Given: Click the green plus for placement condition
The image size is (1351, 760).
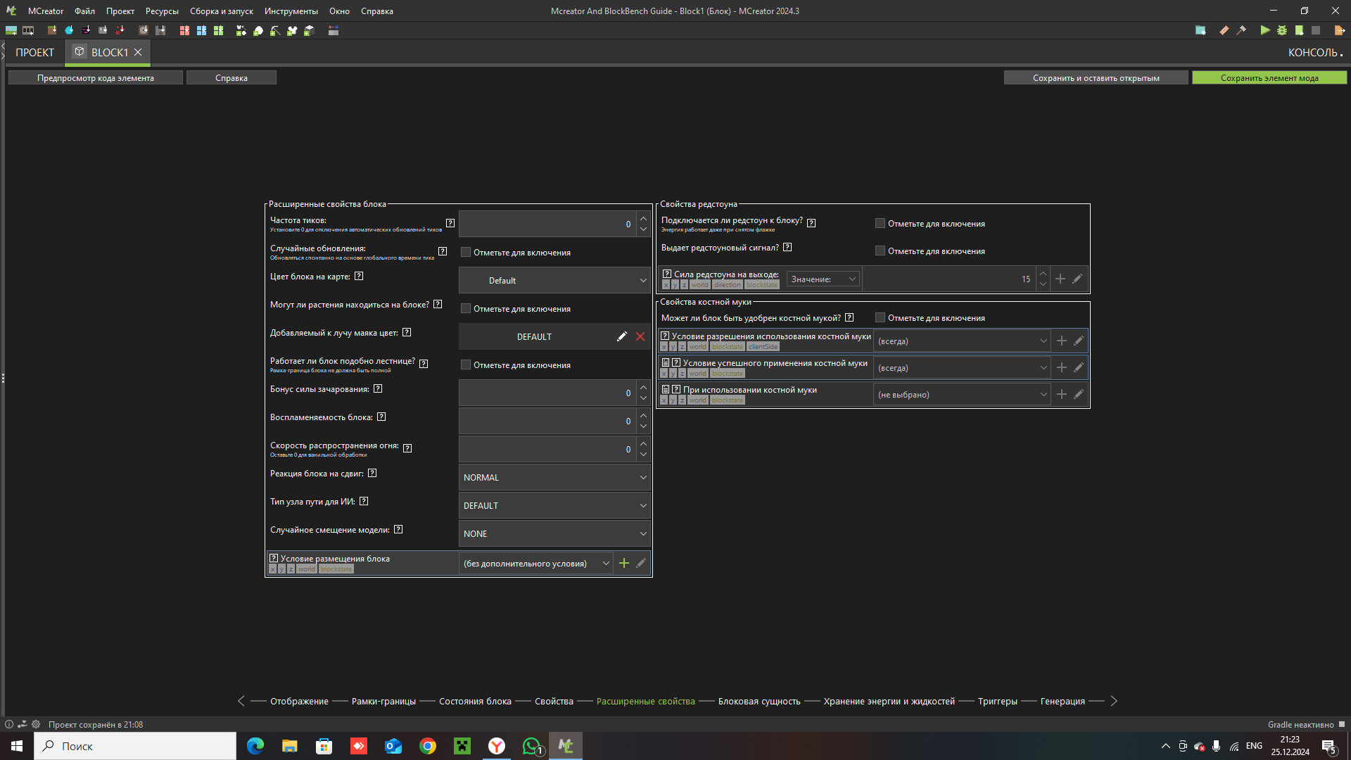Looking at the screenshot, I should (623, 563).
